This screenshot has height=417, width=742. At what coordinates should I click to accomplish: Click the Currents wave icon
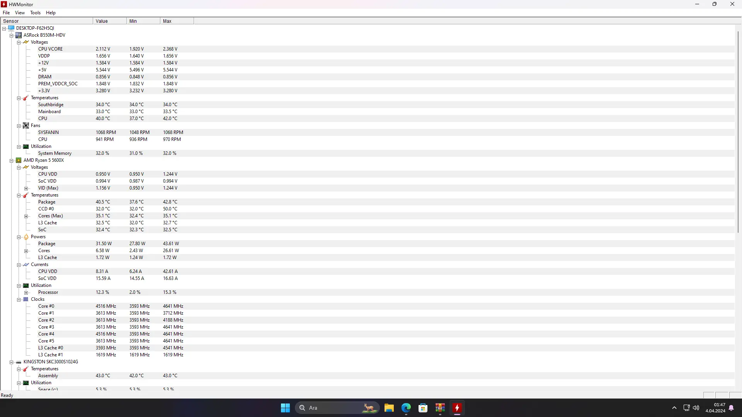[x=26, y=264]
